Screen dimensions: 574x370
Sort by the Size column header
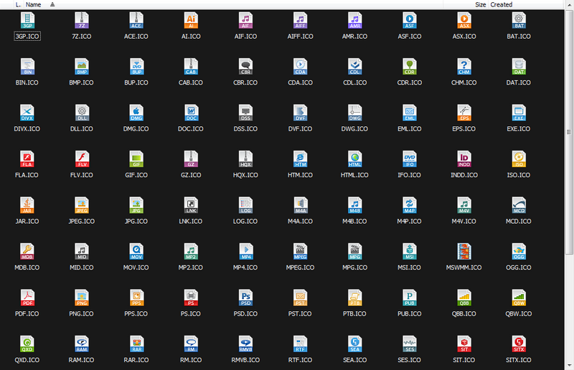480,4
